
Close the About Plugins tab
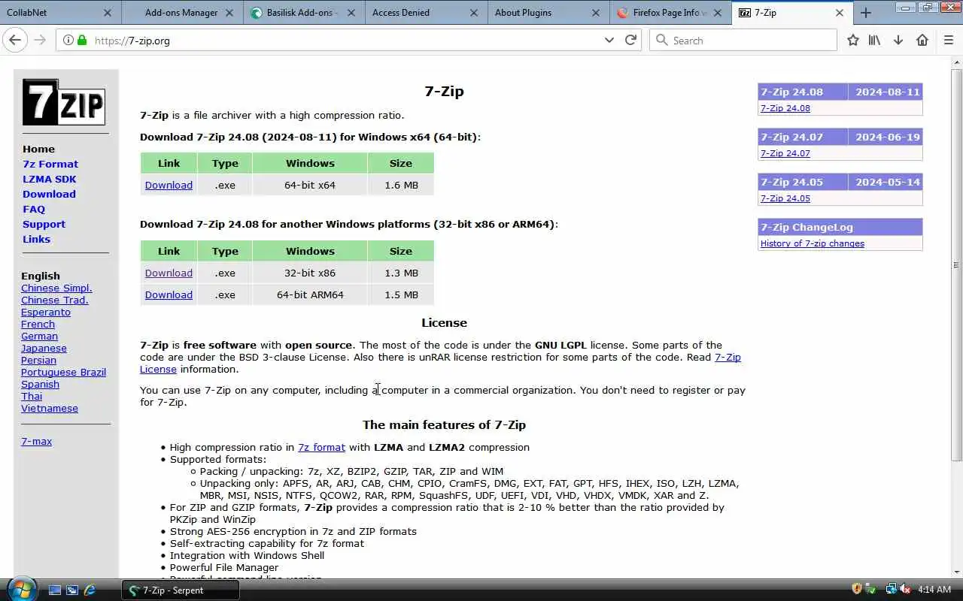pos(596,13)
